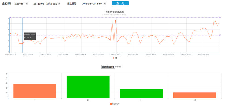Click the 摊铺速度分布 title button
Viewport: 227px width, 106px height.
108,67
